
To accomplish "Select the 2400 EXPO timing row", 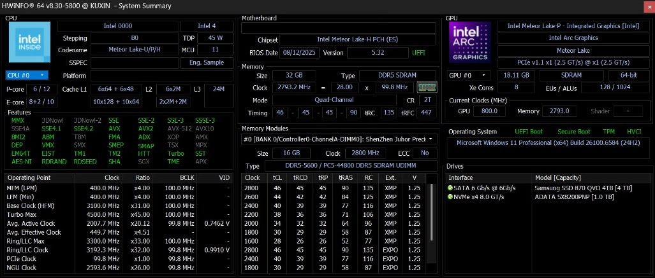I will [x=335, y=259].
